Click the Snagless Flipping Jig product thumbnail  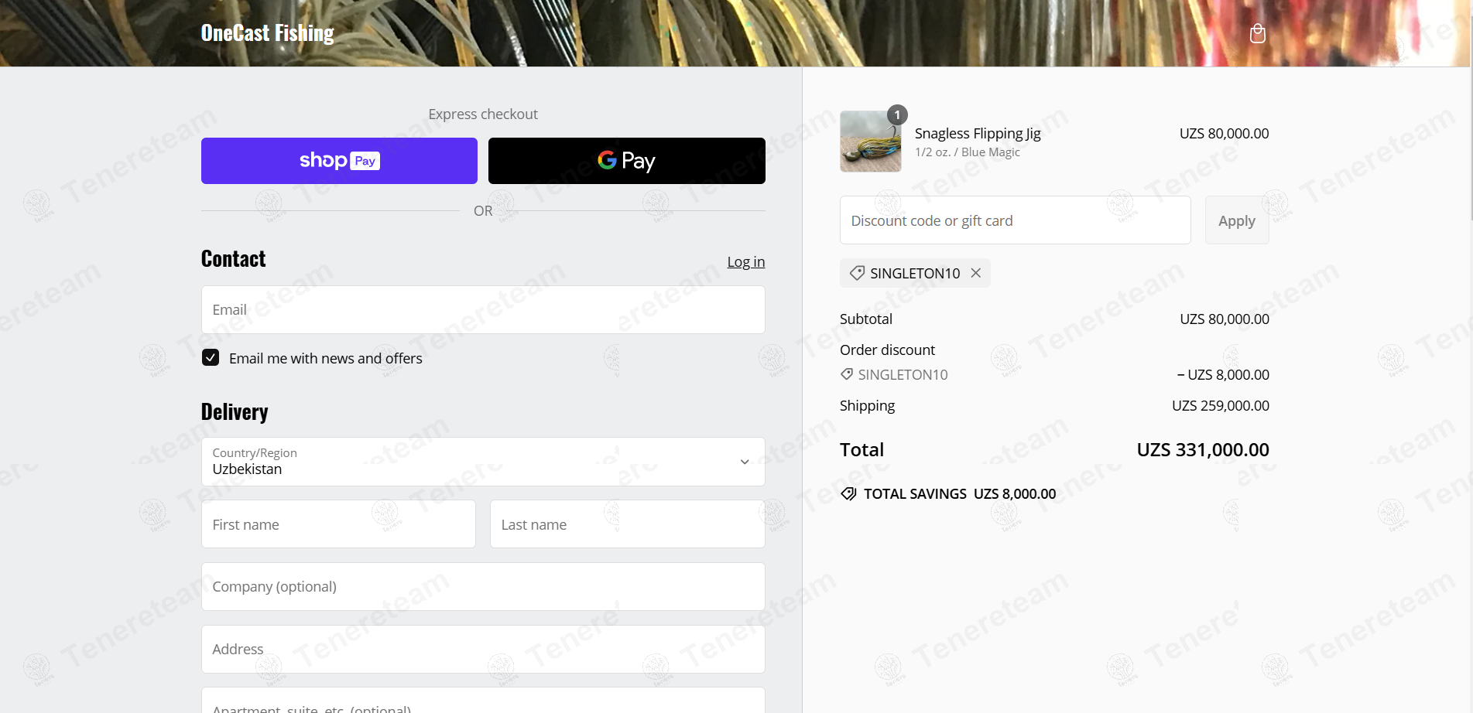870,142
